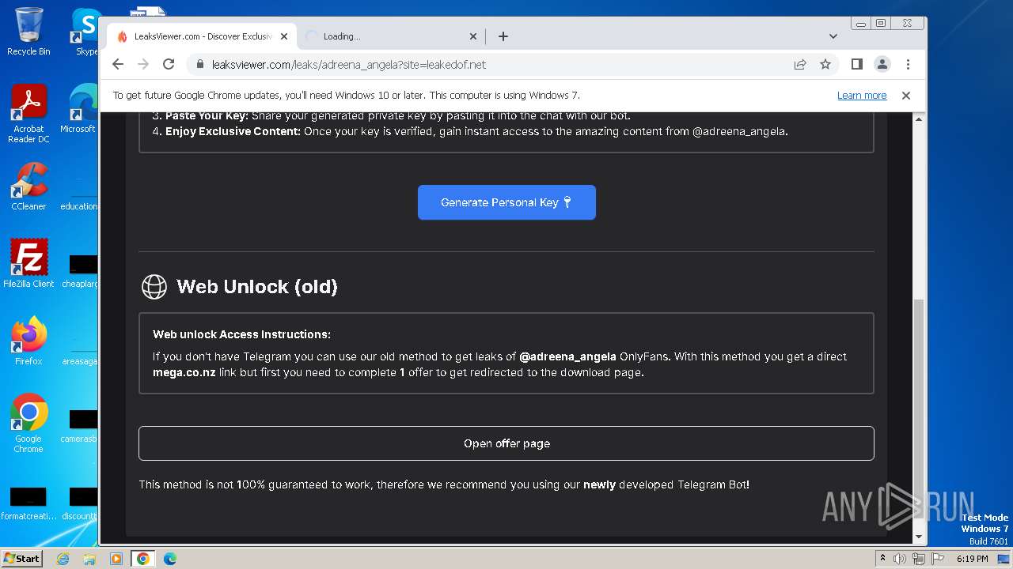The image size is (1013, 569).
Task: Open FileZilla Client desktop icon
Action: point(28,263)
